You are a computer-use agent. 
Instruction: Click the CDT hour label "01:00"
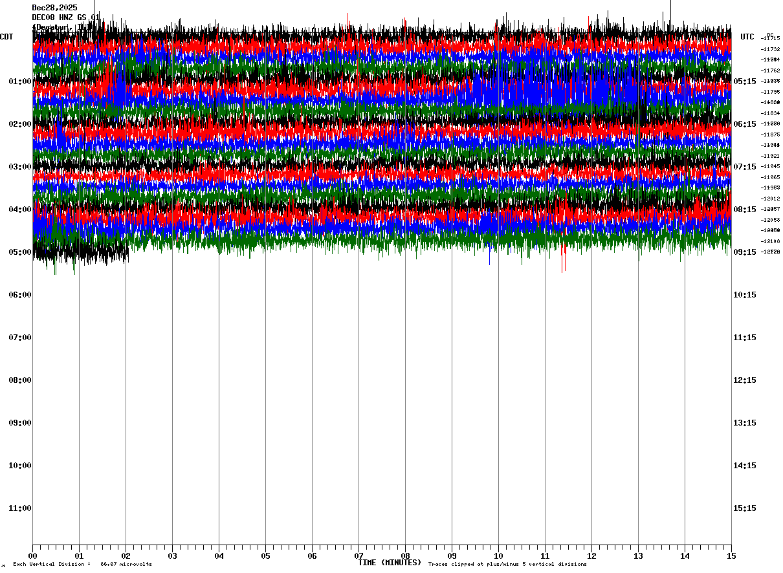click(x=20, y=81)
